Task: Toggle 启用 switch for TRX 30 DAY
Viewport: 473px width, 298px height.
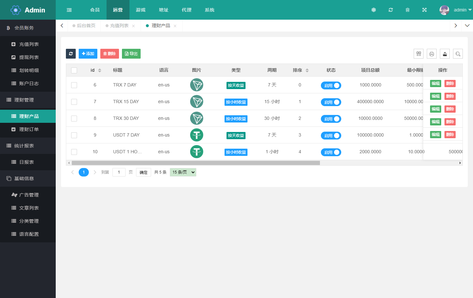Action: tap(331, 119)
